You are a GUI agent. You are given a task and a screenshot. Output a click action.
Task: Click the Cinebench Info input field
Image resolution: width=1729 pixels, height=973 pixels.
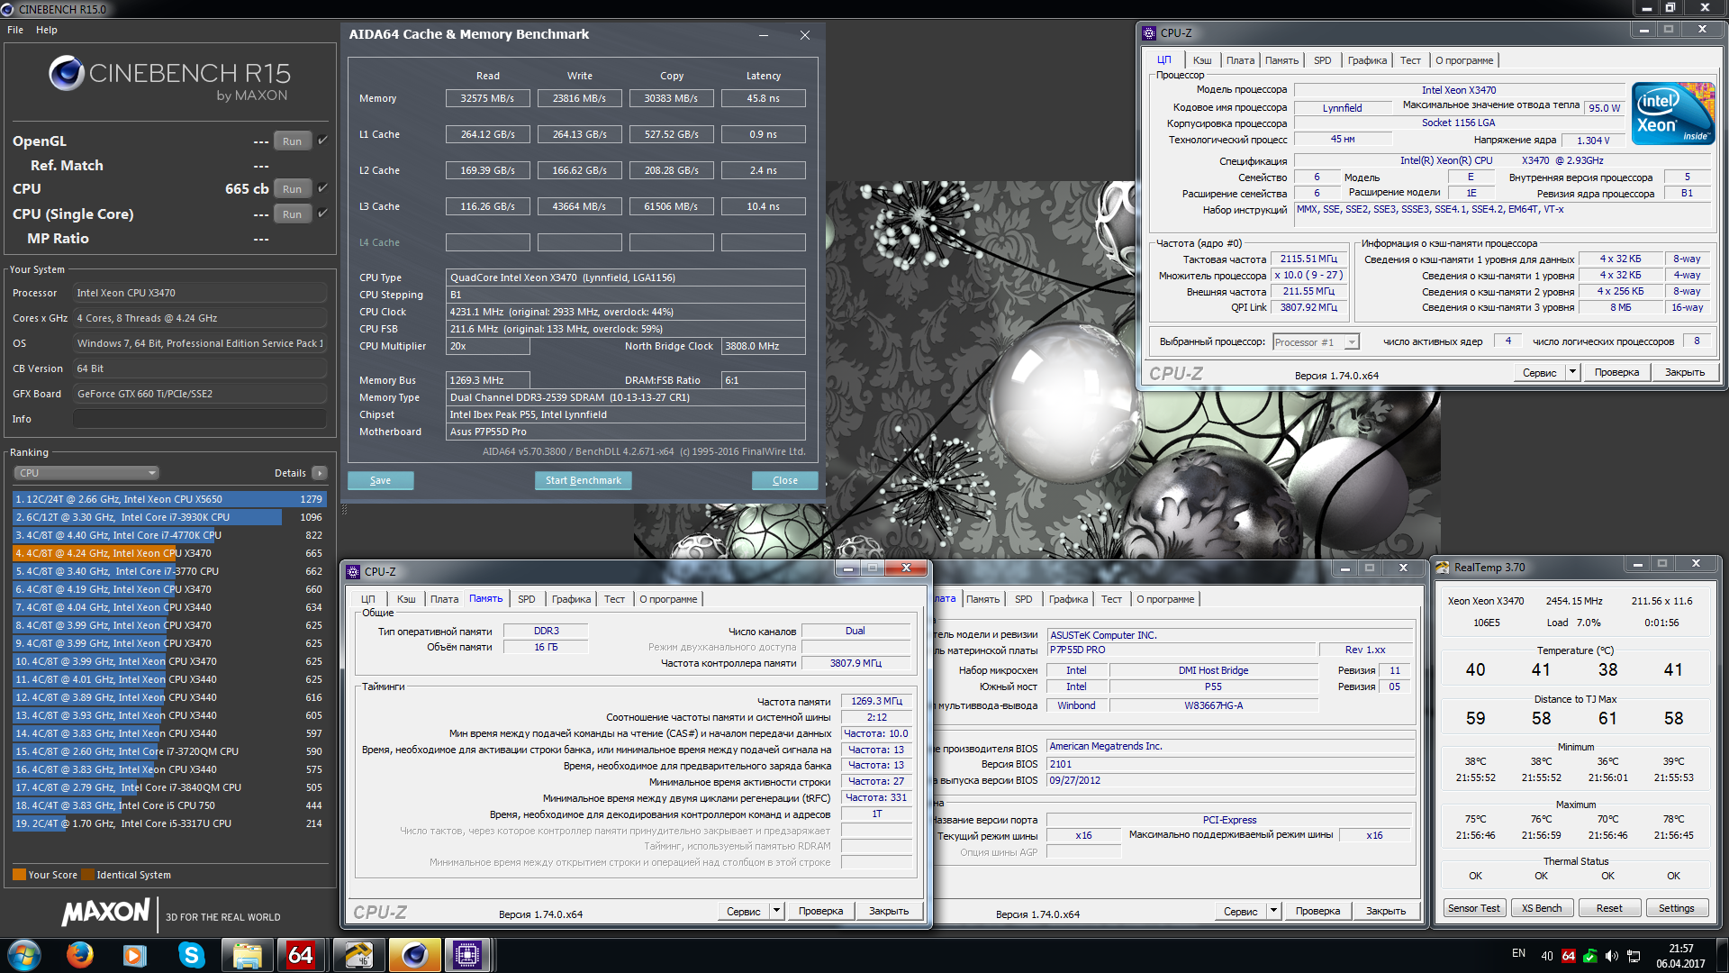click(x=199, y=419)
